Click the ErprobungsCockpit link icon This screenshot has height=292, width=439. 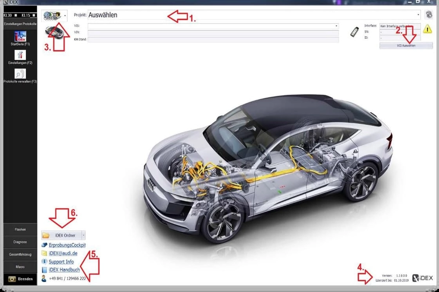pyautogui.click(x=44, y=245)
